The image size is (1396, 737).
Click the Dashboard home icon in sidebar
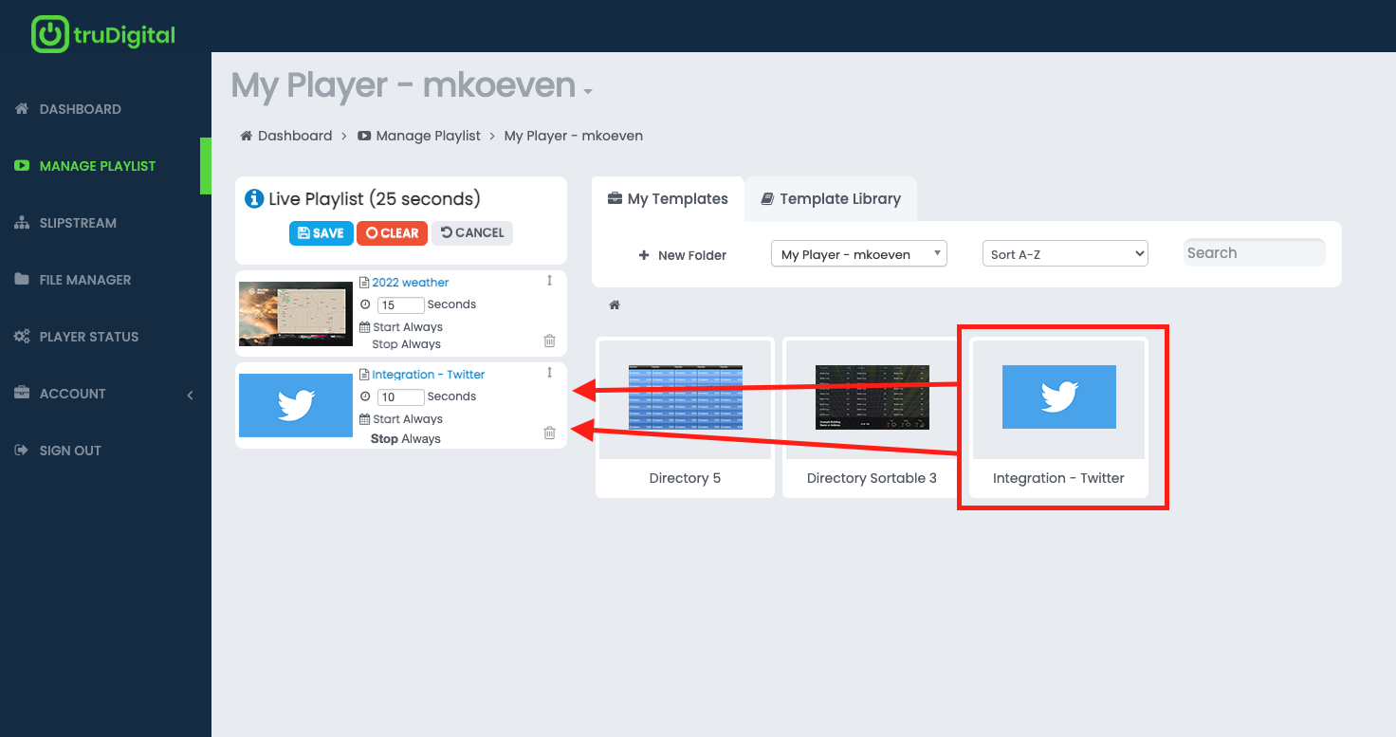[x=22, y=109]
